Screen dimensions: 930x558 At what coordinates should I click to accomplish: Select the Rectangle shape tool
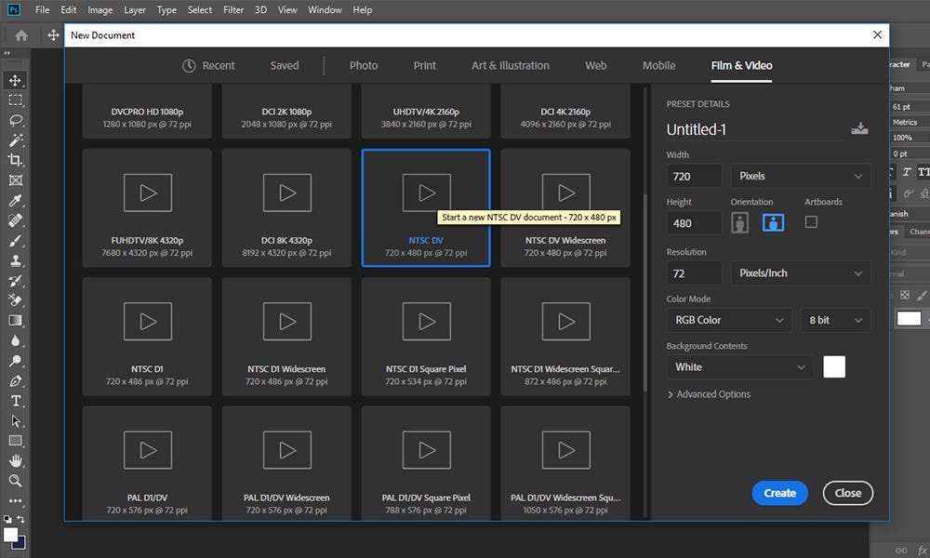click(x=16, y=441)
